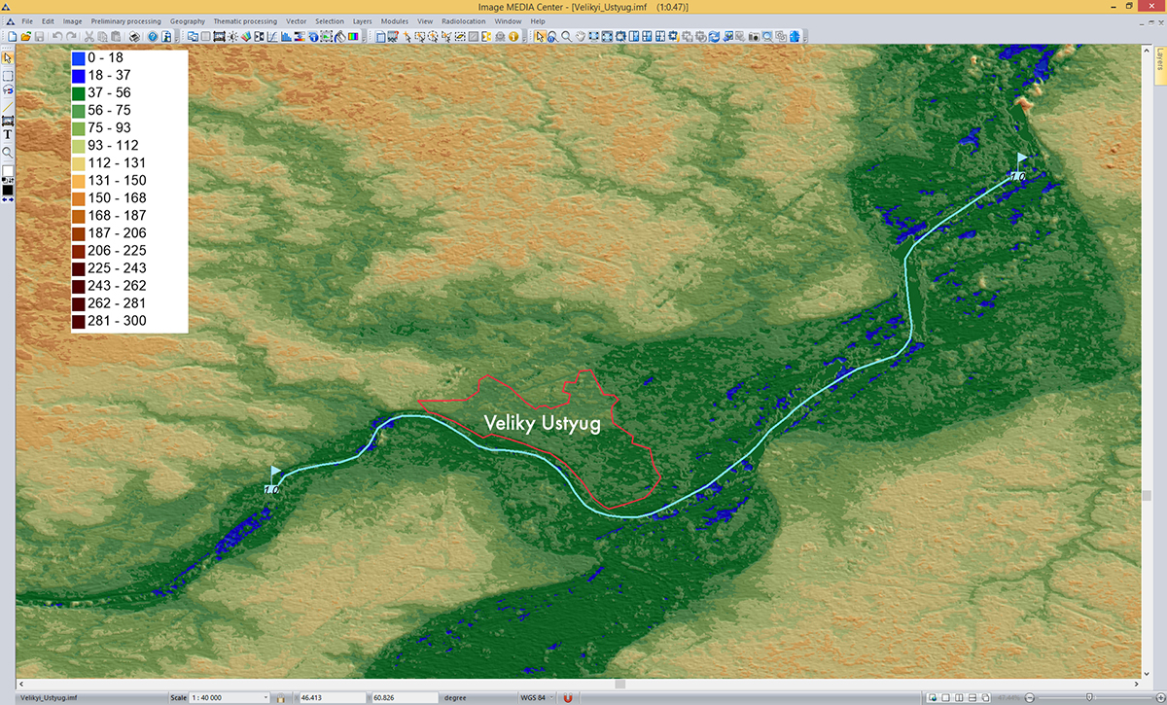1167x705 pixels.
Task: Click the blue Help question mark icon
Action: point(153,37)
